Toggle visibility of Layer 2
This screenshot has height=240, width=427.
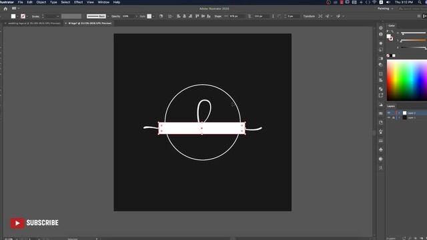[x=389, y=113]
